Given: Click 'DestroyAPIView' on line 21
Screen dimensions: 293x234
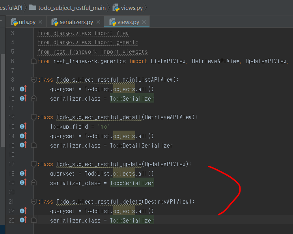Looking at the screenshot, I should [x=166, y=202].
